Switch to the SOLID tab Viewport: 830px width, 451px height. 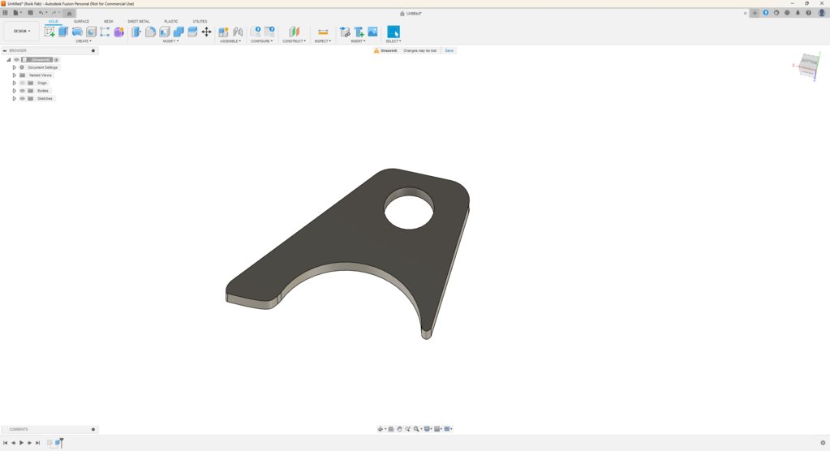[54, 22]
